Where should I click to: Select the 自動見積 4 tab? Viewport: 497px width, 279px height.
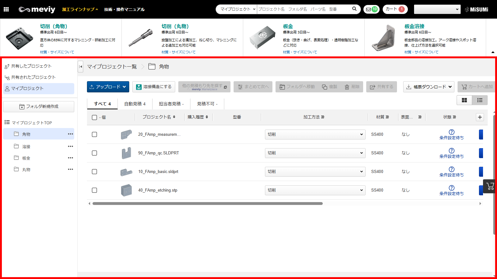(x=135, y=104)
